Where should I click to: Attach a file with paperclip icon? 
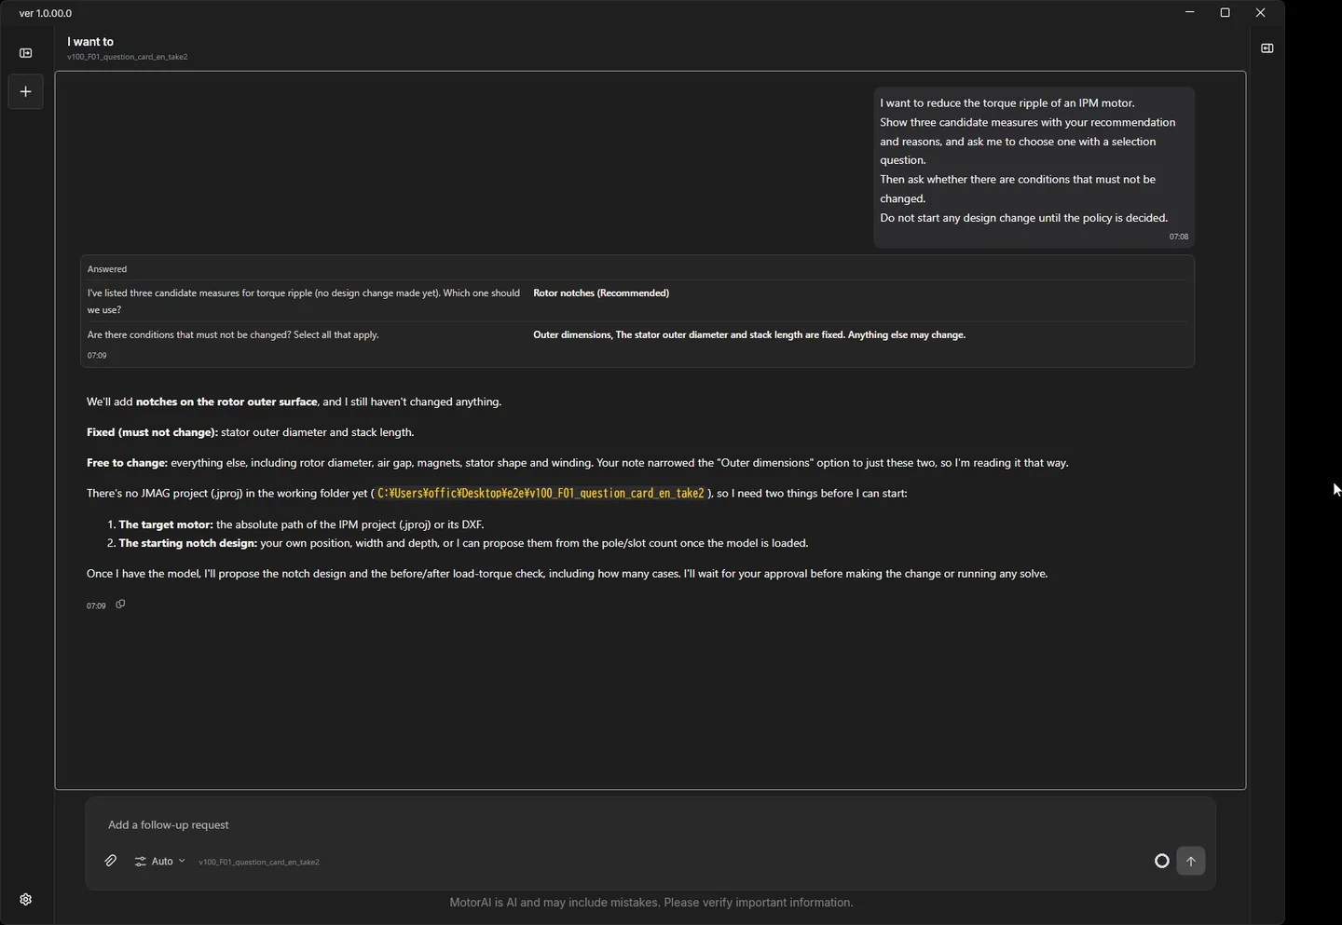pos(111,861)
